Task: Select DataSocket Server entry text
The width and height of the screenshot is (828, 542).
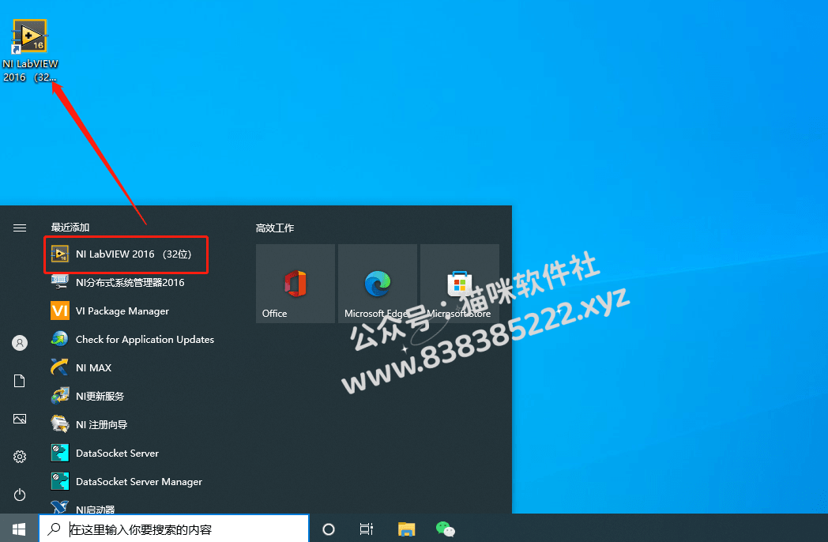Action: pos(117,454)
